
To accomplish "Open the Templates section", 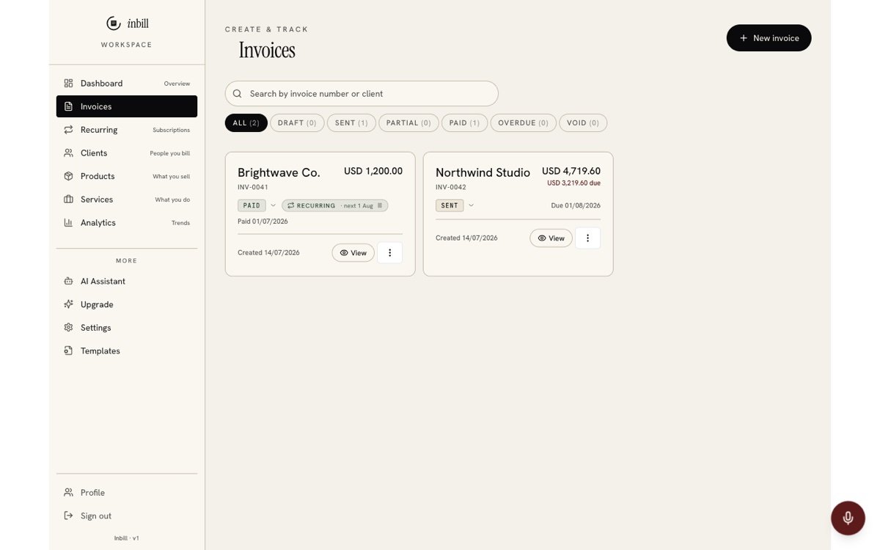I will coord(127,351).
